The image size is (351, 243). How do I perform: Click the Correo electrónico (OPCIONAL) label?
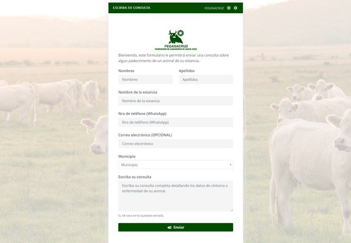click(x=145, y=135)
